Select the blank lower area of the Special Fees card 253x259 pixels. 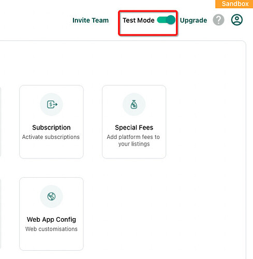click(x=134, y=153)
